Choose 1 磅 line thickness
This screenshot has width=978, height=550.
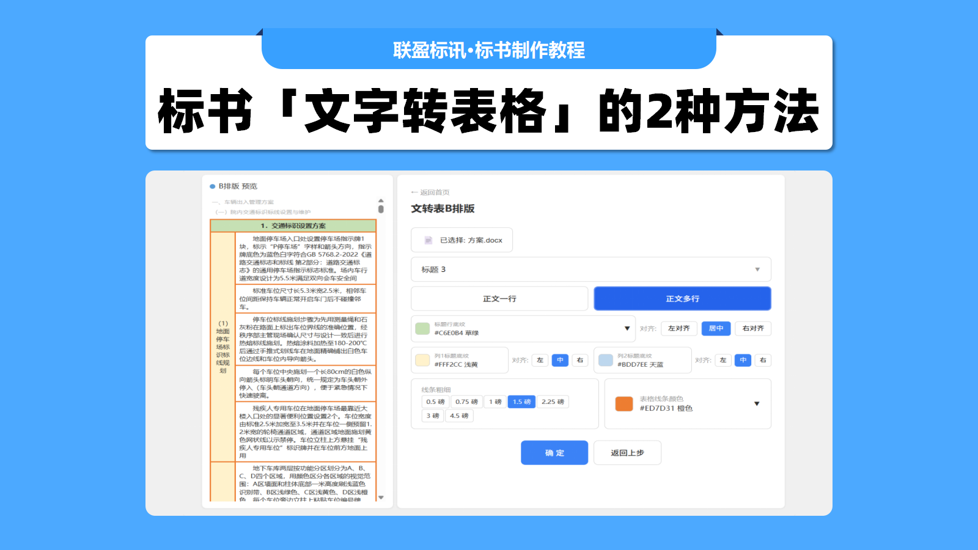(x=495, y=402)
